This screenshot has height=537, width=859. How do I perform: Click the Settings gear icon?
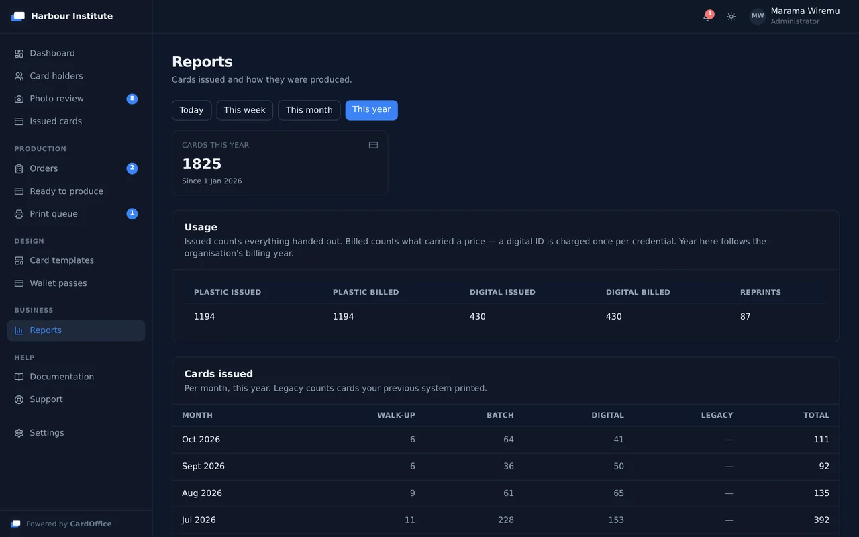click(x=19, y=433)
